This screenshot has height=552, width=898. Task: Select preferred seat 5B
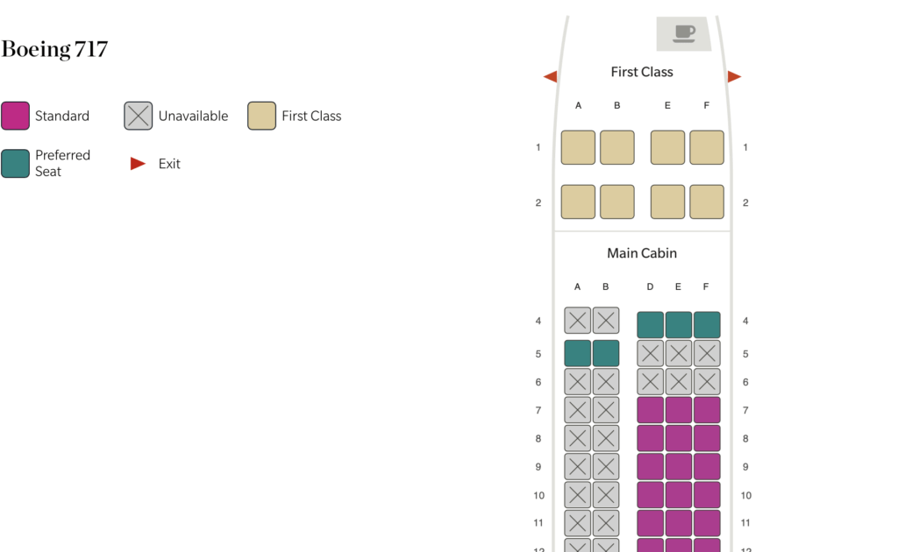point(605,353)
